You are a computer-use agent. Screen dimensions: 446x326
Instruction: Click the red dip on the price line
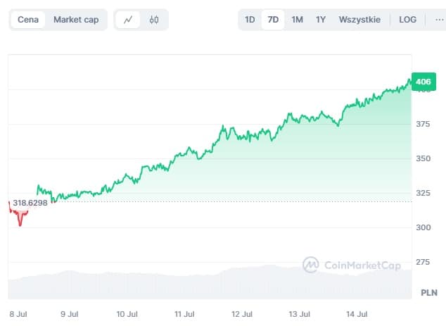(20, 220)
